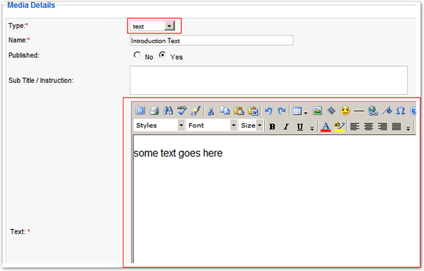Center align the text
Screen dimensions: 424x271
(368, 127)
